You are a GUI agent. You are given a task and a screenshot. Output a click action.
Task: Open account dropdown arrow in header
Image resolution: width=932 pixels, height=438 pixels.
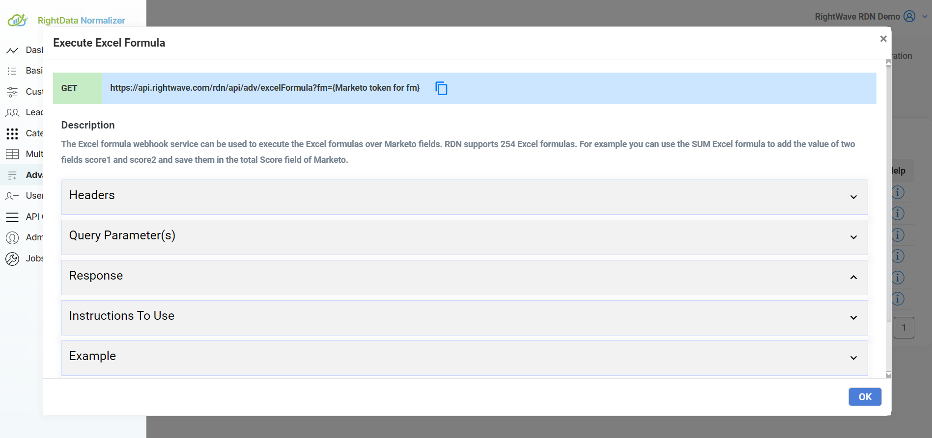point(925,17)
